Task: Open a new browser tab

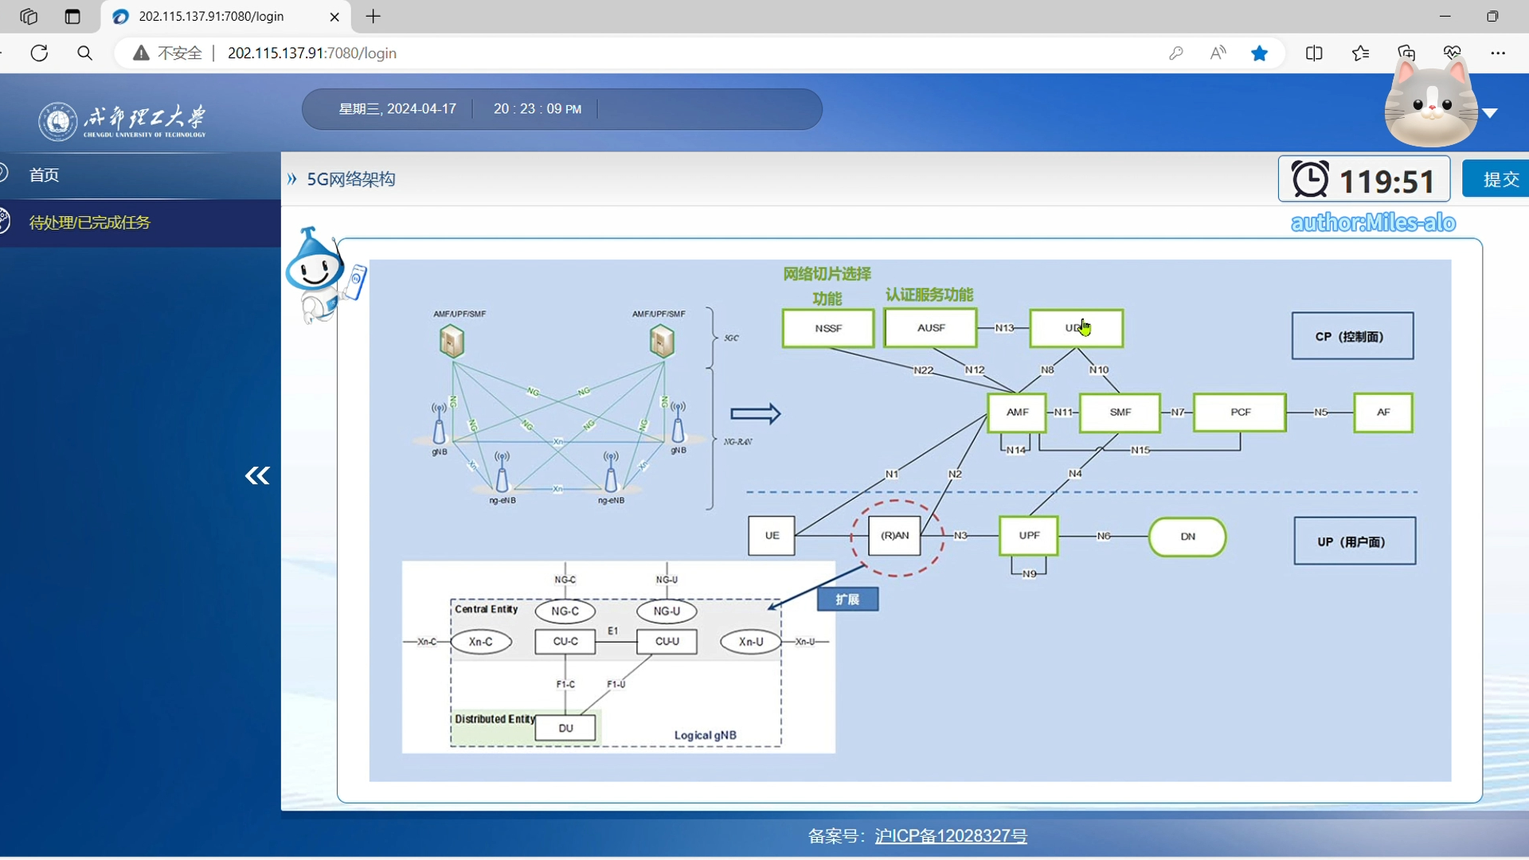Action: point(373,16)
